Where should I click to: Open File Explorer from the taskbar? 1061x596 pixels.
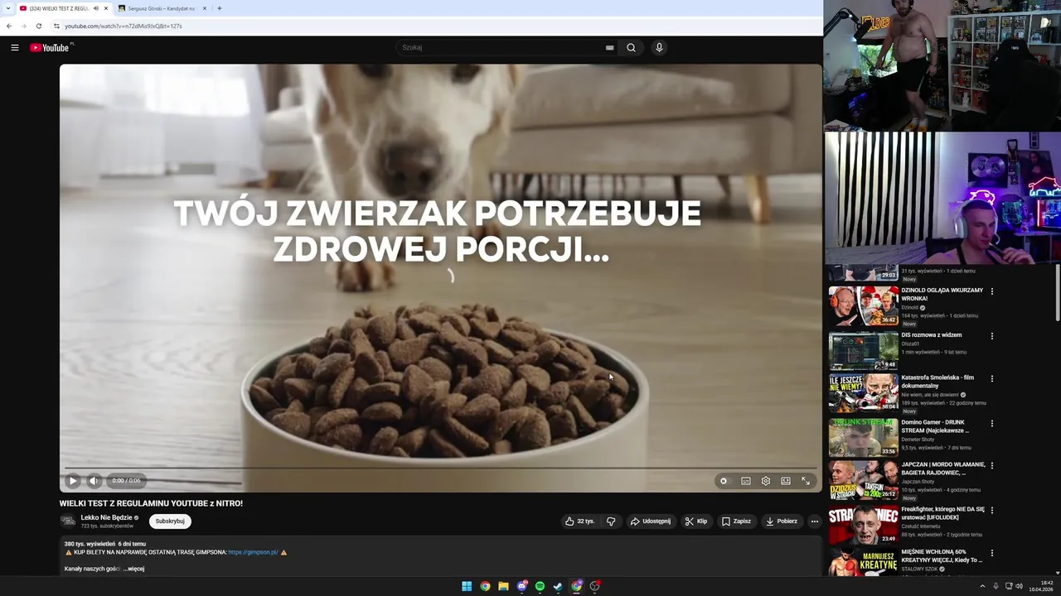pos(503,586)
